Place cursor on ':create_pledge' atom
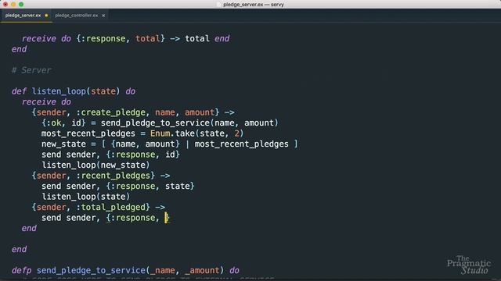Screen dimensions: 501x281 (x=110, y=112)
